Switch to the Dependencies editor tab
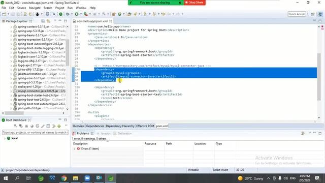The image size is (325, 183). tap(95, 126)
